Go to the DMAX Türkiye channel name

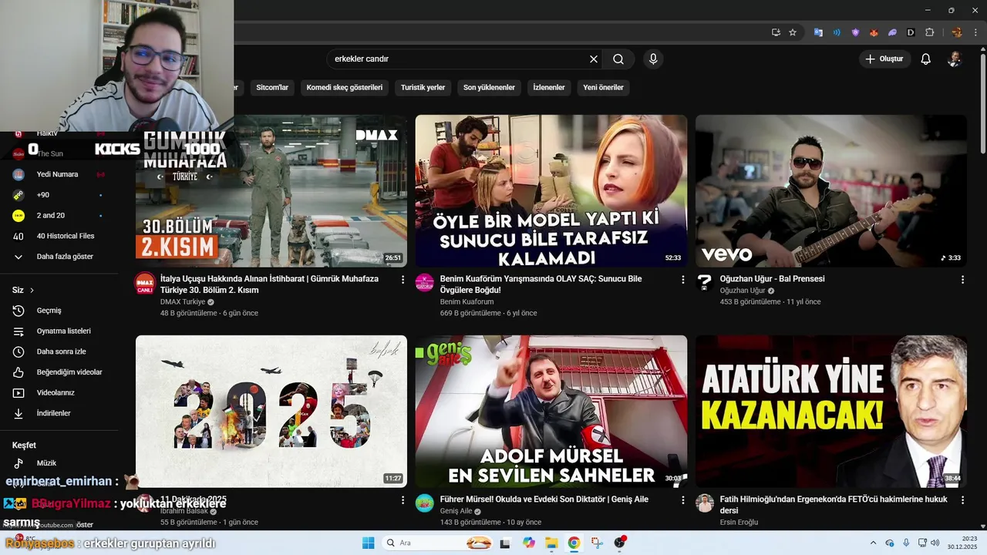click(x=183, y=302)
